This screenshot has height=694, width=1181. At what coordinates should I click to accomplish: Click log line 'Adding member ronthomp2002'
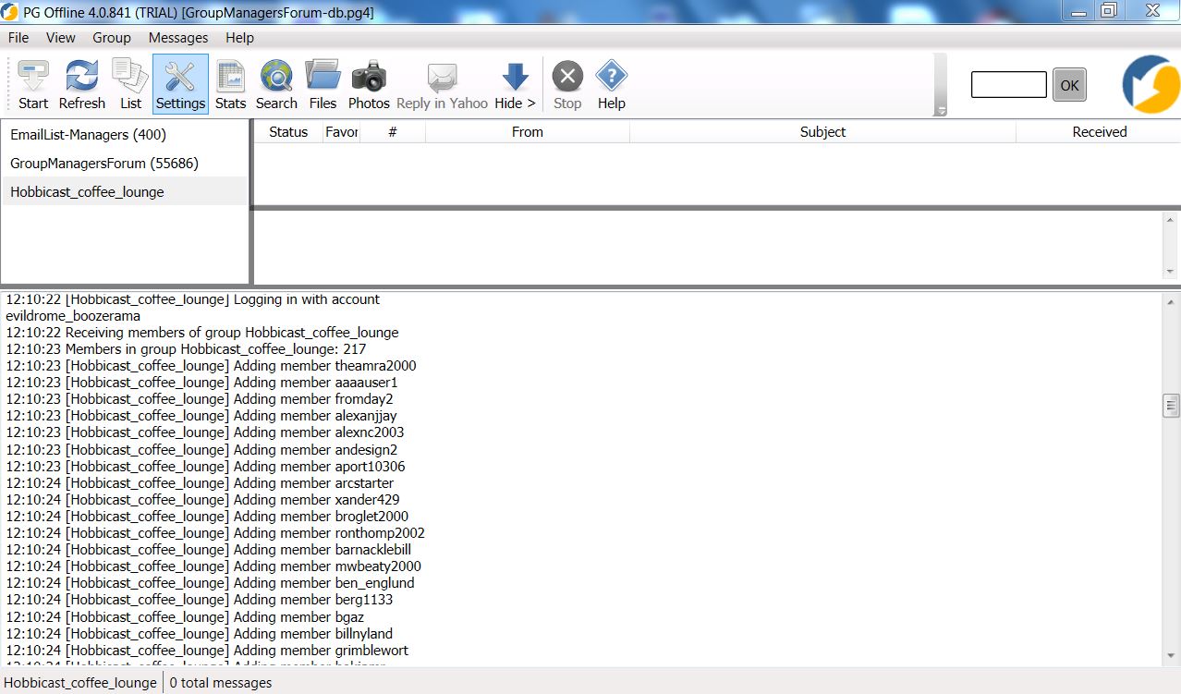pos(215,533)
